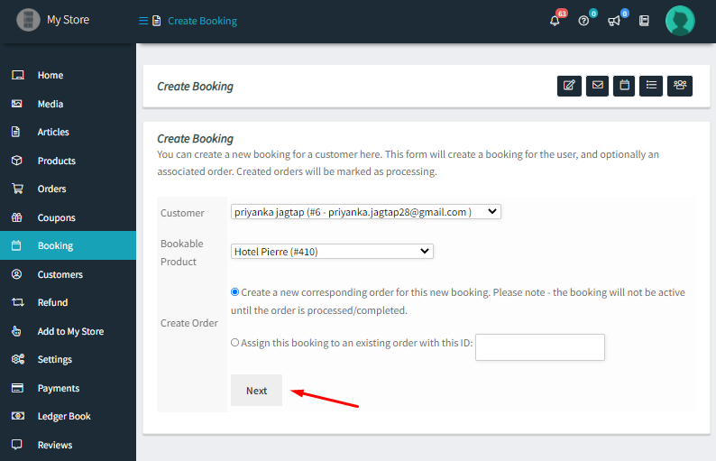Click the Reviews speech bubble icon
716x461 pixels.
tap(17, 445)
